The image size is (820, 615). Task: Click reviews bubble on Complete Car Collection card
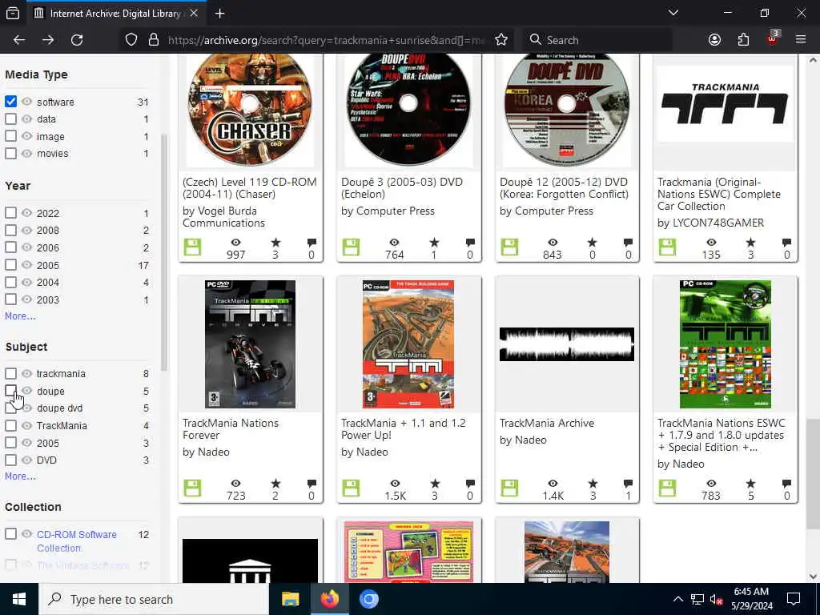click(786, 242)
